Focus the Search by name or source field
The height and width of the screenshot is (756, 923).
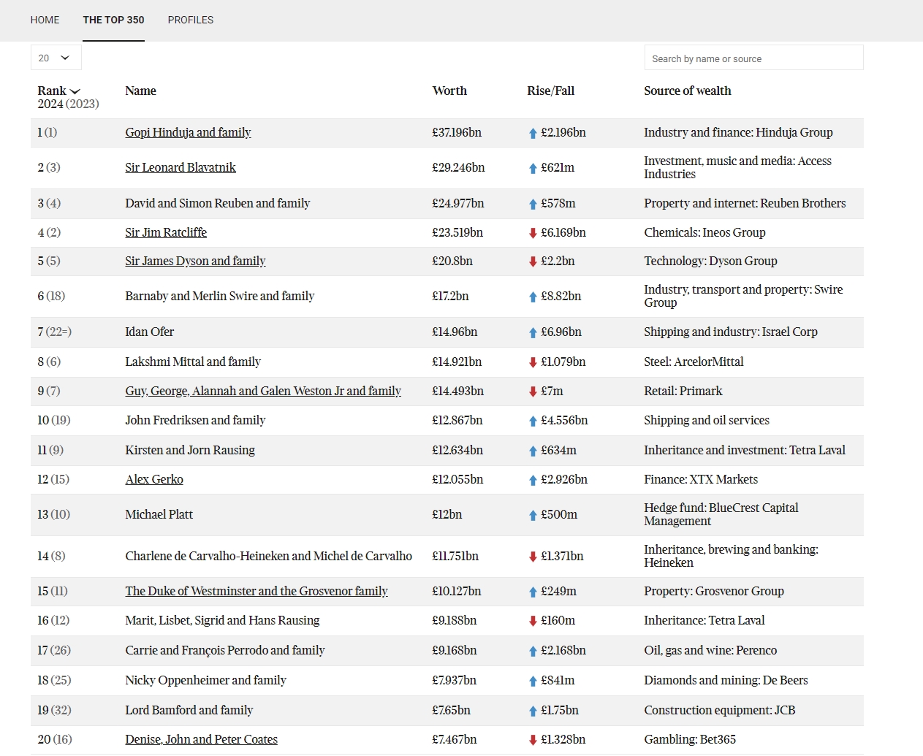coord(753,58)
